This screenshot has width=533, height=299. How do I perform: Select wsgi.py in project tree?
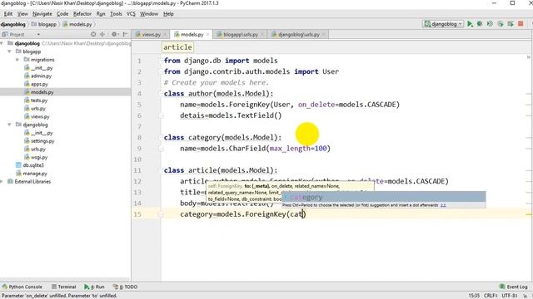39,157
